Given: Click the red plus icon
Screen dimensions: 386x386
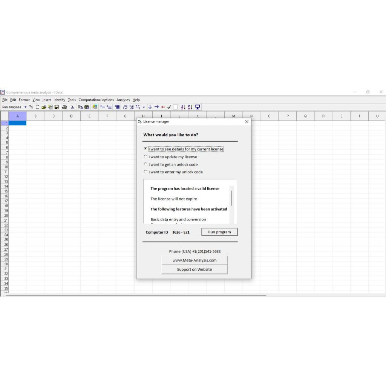Looking at the screenshot, I should point(163,107).
